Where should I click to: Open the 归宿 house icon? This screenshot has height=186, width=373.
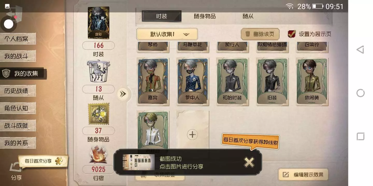pyautogui.click(x=98, y=155)
